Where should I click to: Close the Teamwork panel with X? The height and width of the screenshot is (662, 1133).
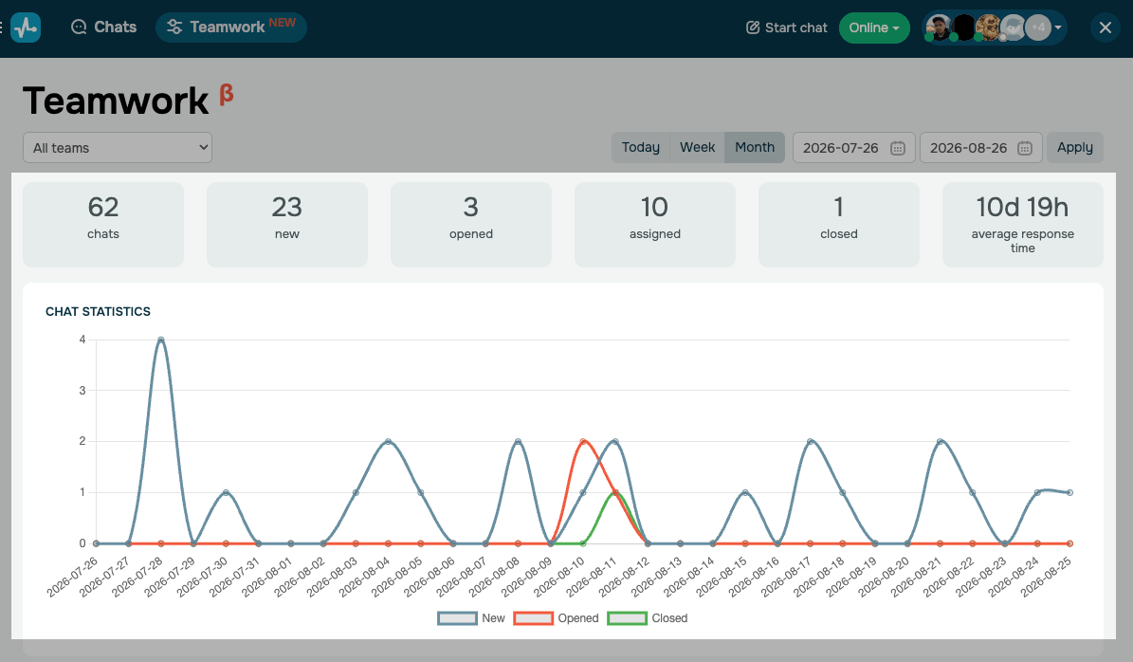[1105, 28]
